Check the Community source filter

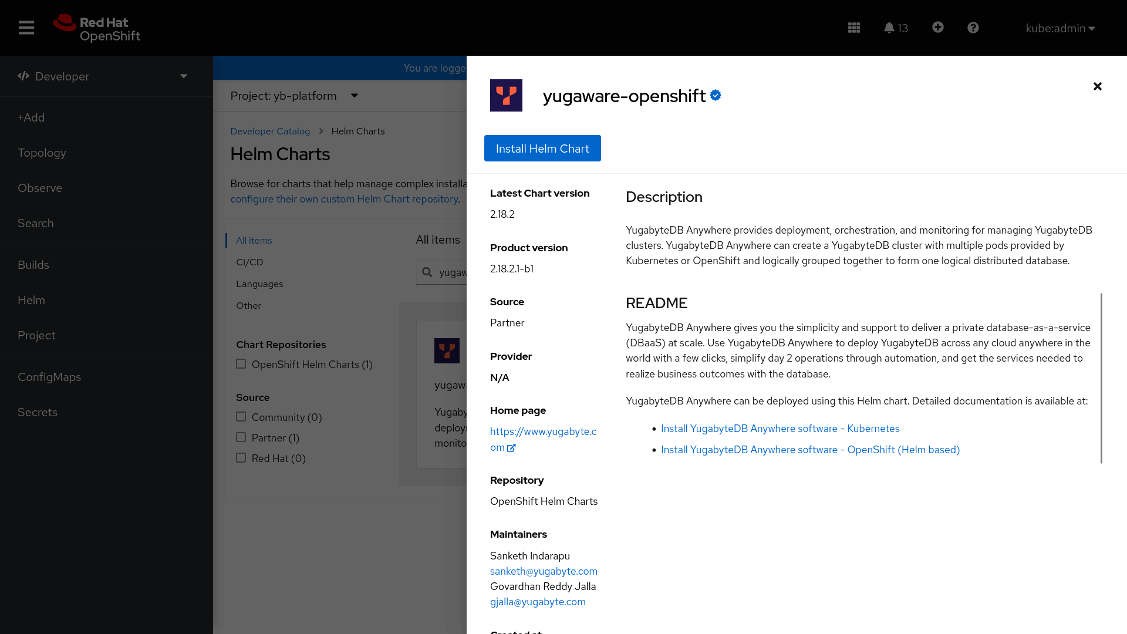point(241,416)
